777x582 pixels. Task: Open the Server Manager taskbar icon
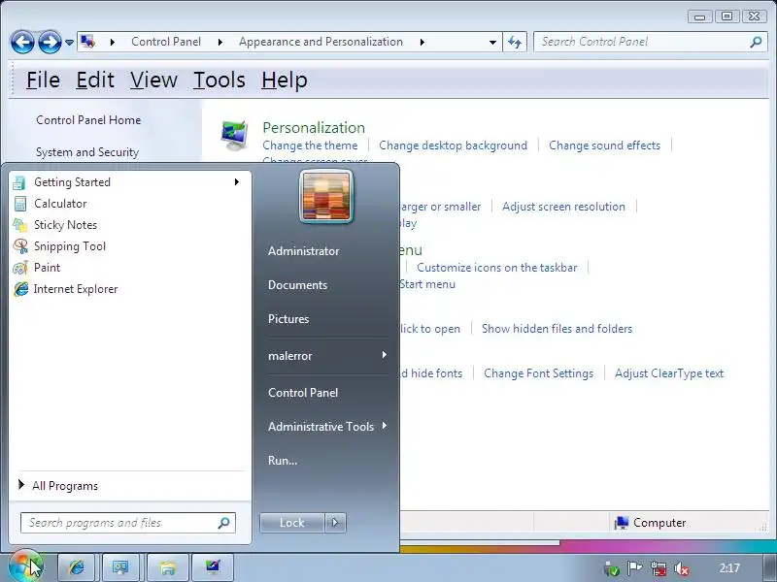(119, 567)
